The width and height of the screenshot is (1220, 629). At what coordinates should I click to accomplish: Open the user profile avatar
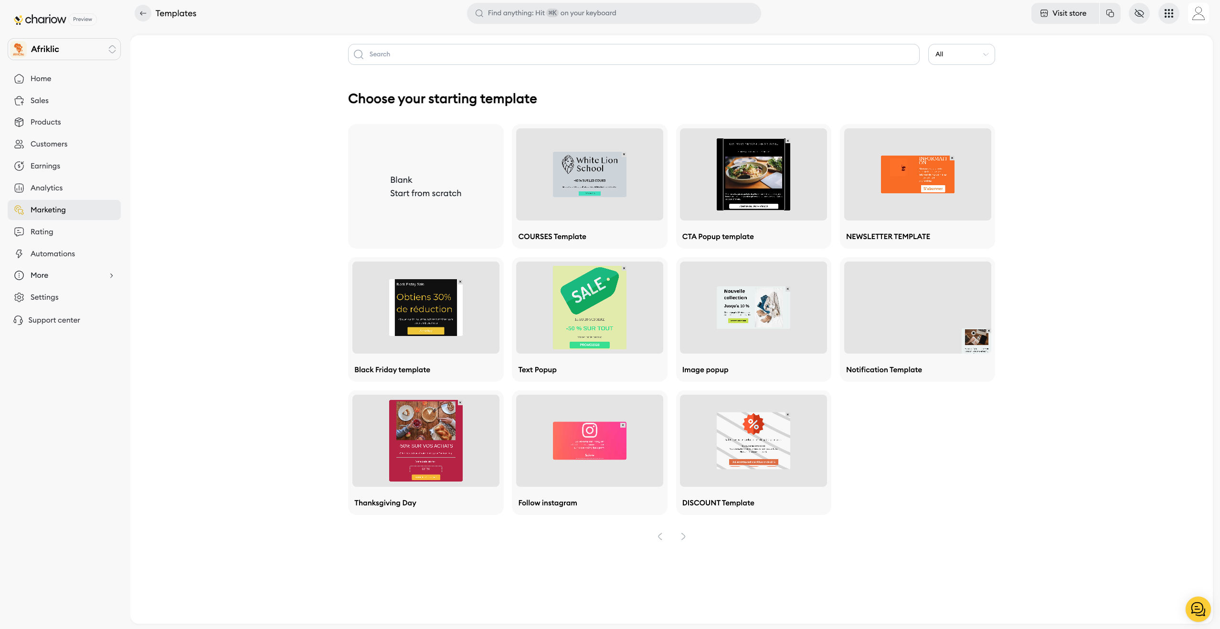tap(1198, 13)
